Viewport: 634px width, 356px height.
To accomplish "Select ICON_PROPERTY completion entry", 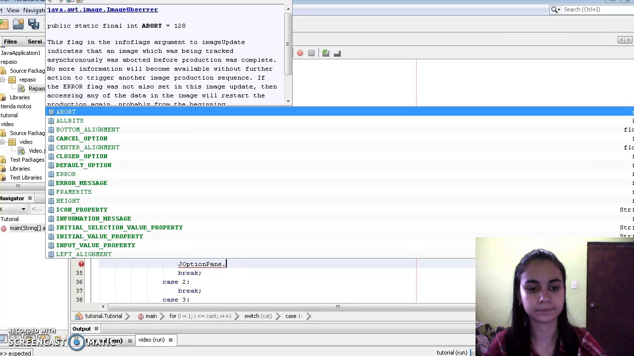I will 339,210.
